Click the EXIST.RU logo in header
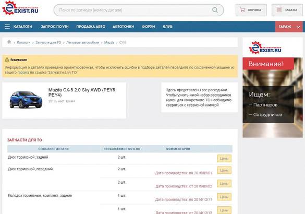This screenshot has height=214, width=305. 20,8
